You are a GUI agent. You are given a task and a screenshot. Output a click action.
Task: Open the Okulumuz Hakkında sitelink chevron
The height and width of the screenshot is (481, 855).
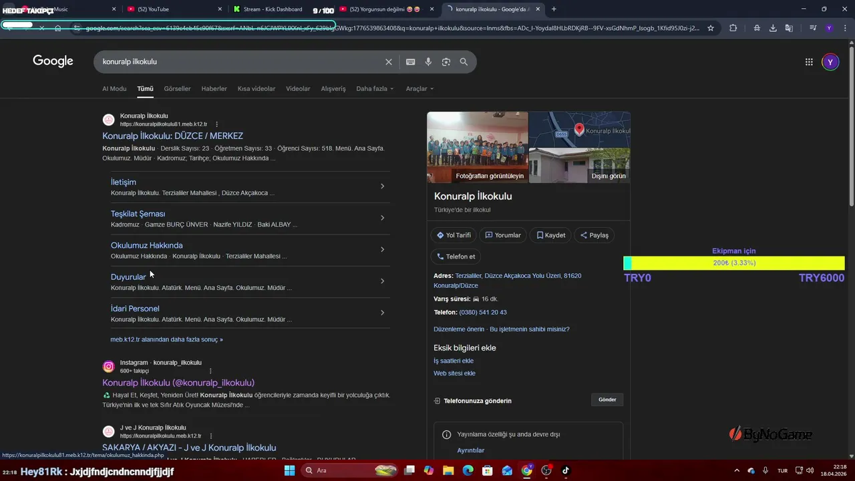(382, 249)
